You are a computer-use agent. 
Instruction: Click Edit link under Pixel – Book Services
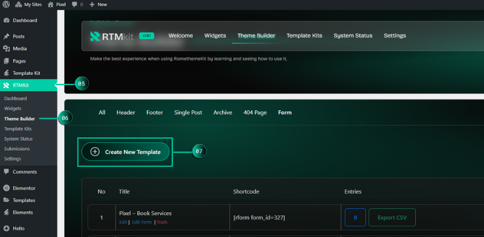point(123,223)
